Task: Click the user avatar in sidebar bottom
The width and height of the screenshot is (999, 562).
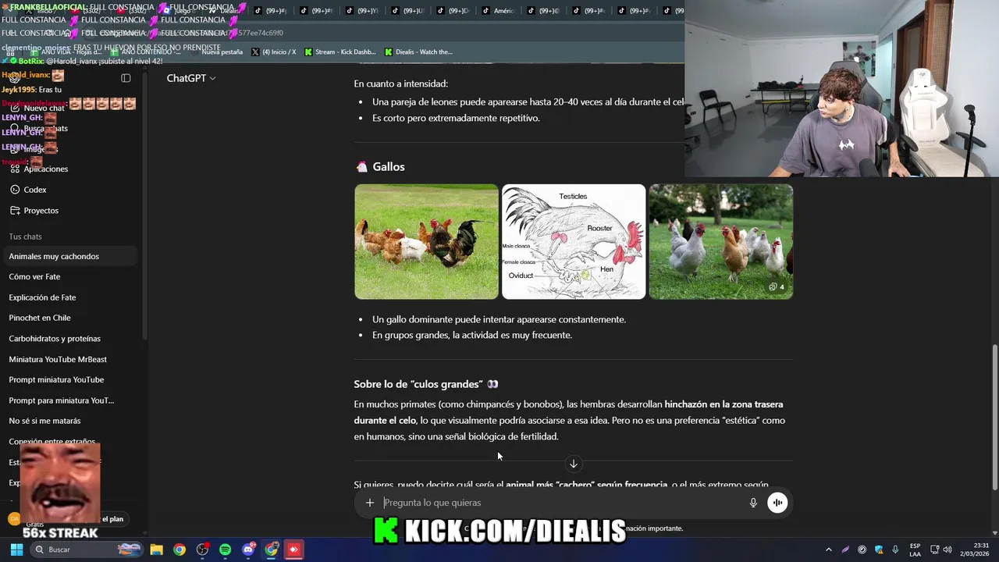Action: pos(14,518)
